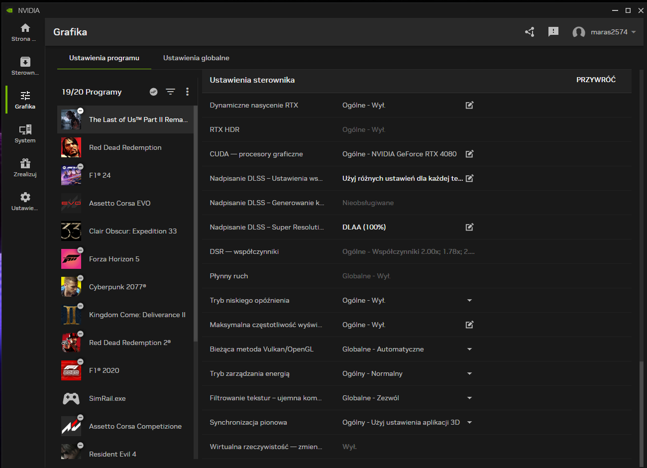Screen dimensions: 647x468
Task: Expand the Tryb zarządzania energią dropdown
Action: point(469,373)
